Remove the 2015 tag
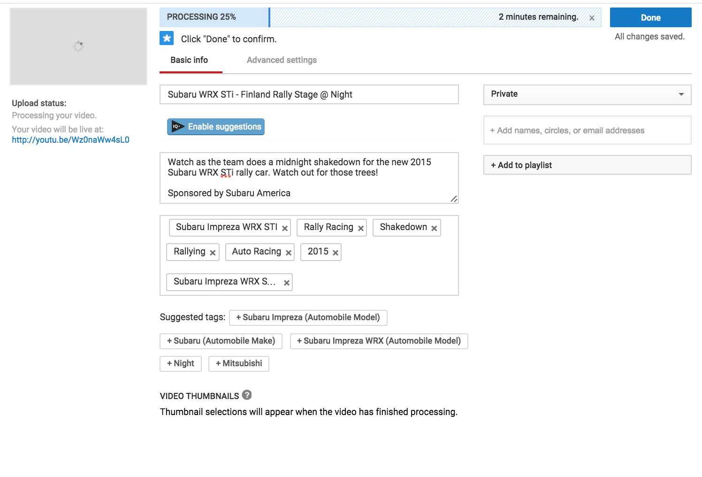Screen dimensions: 702x477 click(x=336, y=253)
